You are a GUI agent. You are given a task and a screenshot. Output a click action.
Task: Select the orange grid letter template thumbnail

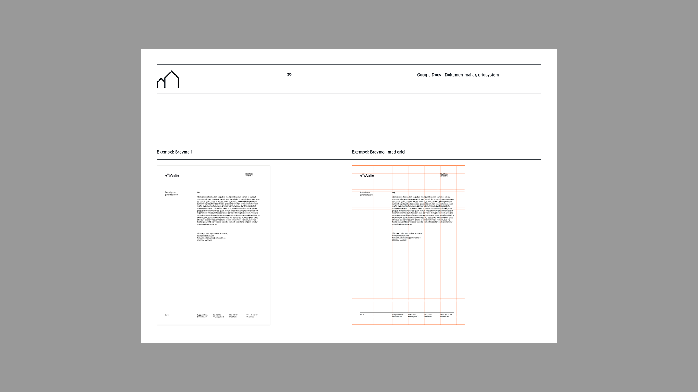click(x=408, y=269)
